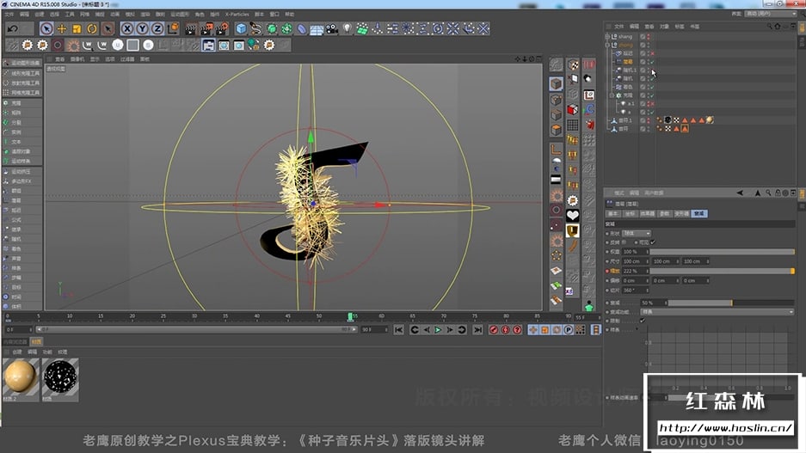The width and height of the screenshot is (806, 453).
Task: Open the X-Particles menu
Action: (237, 14)
